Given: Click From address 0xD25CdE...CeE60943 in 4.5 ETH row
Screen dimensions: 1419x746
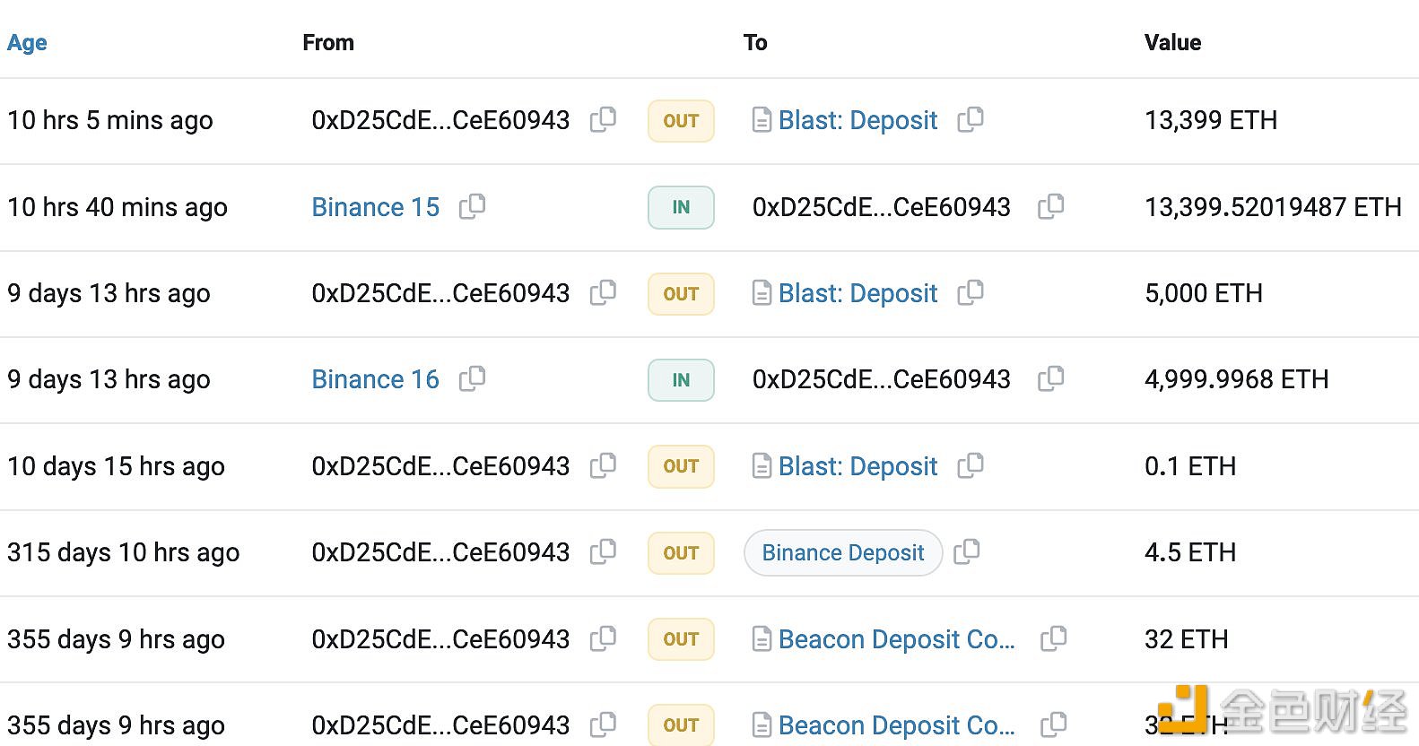Looking at the screenshot, I should [x=440, y=552].
